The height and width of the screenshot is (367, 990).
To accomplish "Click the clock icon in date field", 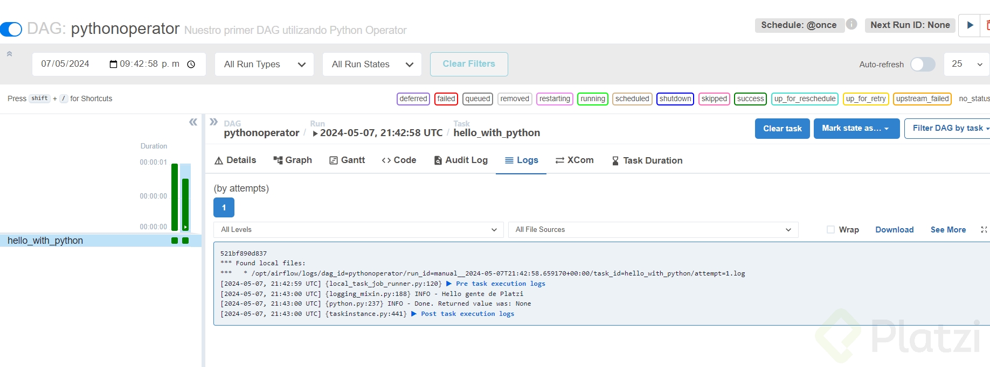I will (191, 65).
